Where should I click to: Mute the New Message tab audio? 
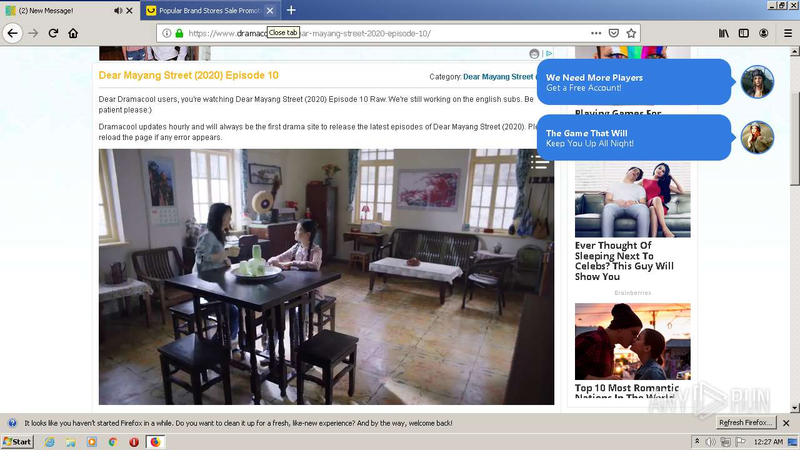click(x=118, y=11)
